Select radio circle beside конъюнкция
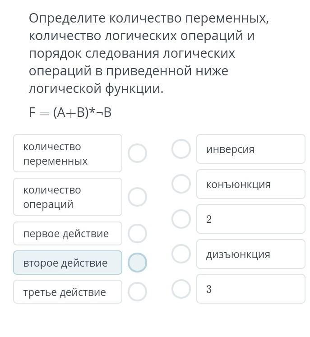Image resolution: width=310 pixels, height=337 pixels. (x=181, y=184)
